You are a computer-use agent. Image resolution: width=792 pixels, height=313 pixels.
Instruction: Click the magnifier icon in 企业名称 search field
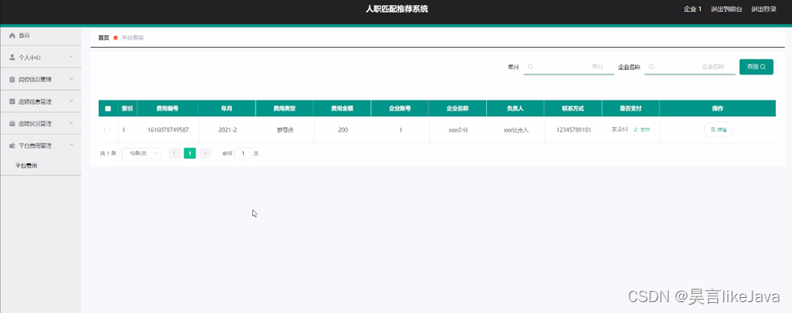651,66
